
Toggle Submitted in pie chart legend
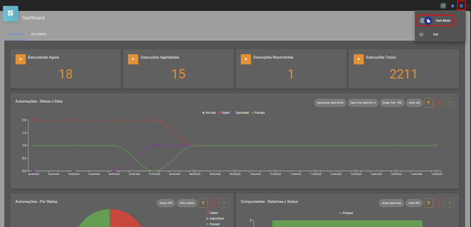(x=215, y=219)
